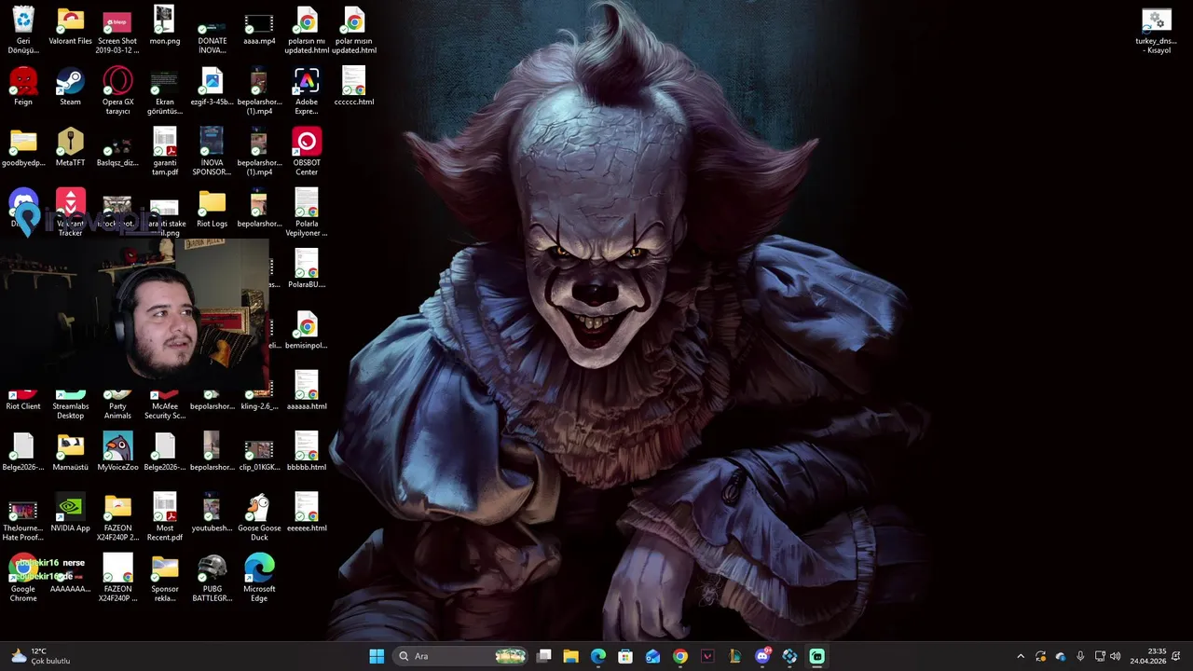Click the Ara search box in the taskbar
1193x671 pixels.
point(460,656)
